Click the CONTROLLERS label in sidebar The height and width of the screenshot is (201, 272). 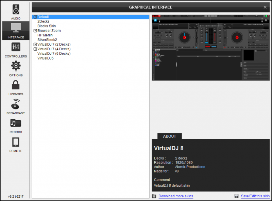(x=16, y=56)
